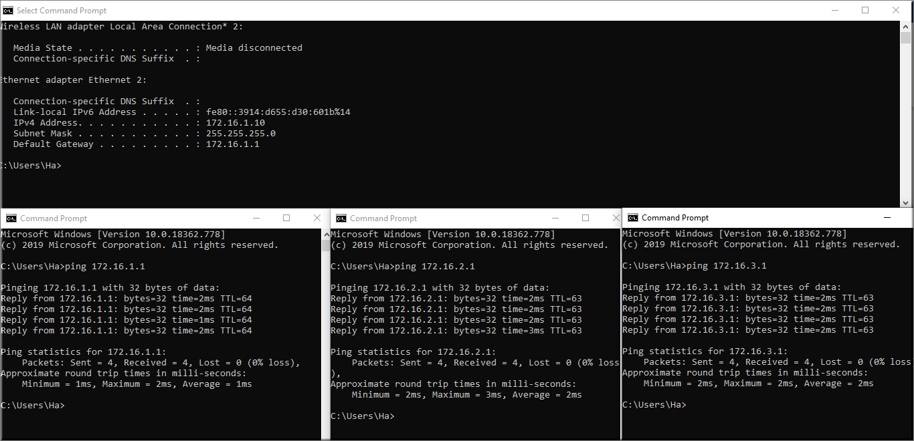The height and width of the screenshot is (441, 914).
Task: Close the ping 172.16.1.1 Command Prompt window
Action: [x=317, y=218]
